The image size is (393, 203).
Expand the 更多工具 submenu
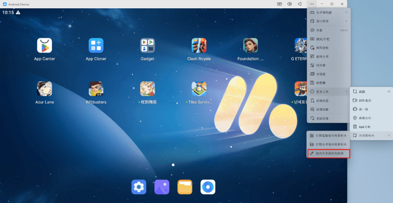(329, 92)
